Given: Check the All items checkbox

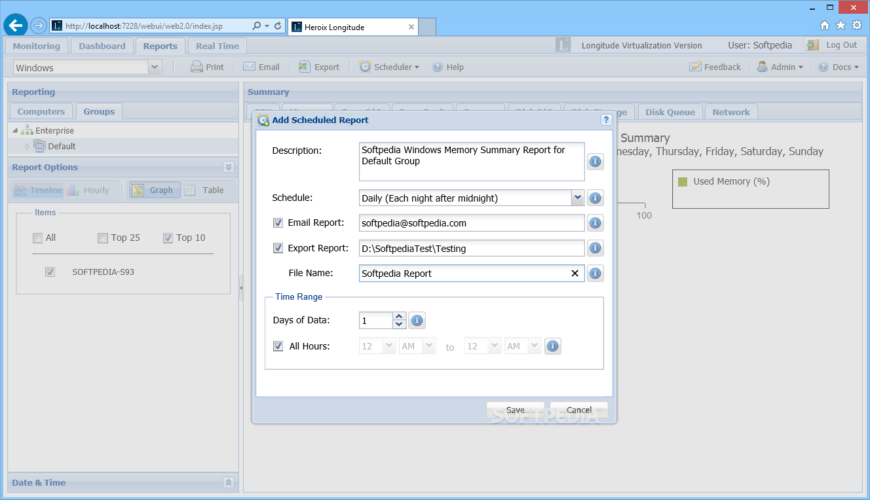Looking at the screenshot, I should [x=38, y=238].
